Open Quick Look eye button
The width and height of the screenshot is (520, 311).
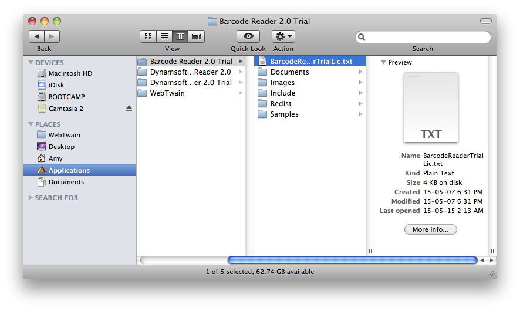(x=248, y=36)
